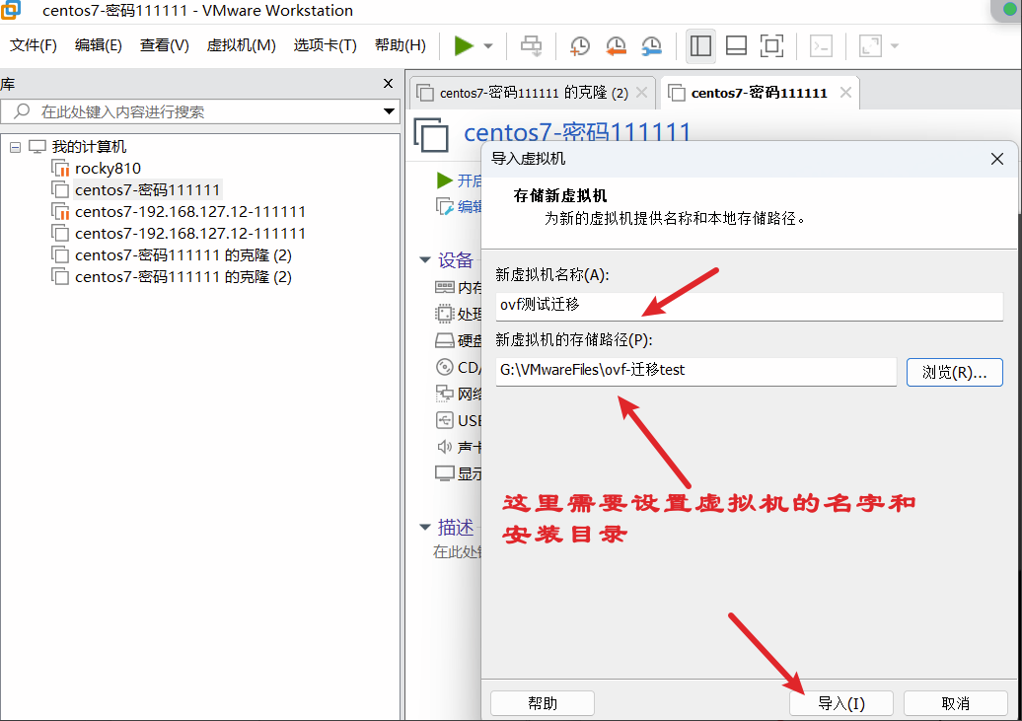Close the centos7-密码111111 tab
Screen dimensions: 1022x721
(845, 93)
